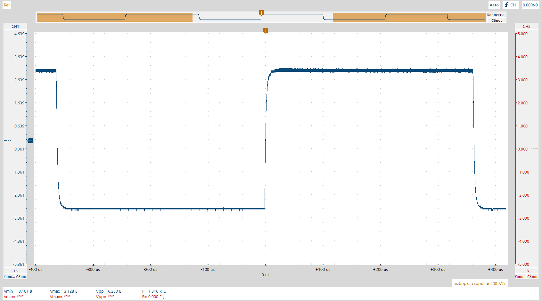Click the blue Vpp= 6.230 В measurement
The height and width of the screenshot is (301, 542).
[x=109, y=291]
